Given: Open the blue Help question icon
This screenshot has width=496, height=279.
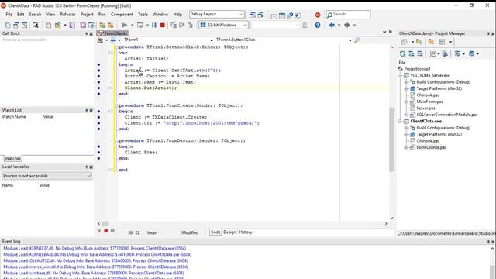Looking at the screenshot, I should click(317, 25).
